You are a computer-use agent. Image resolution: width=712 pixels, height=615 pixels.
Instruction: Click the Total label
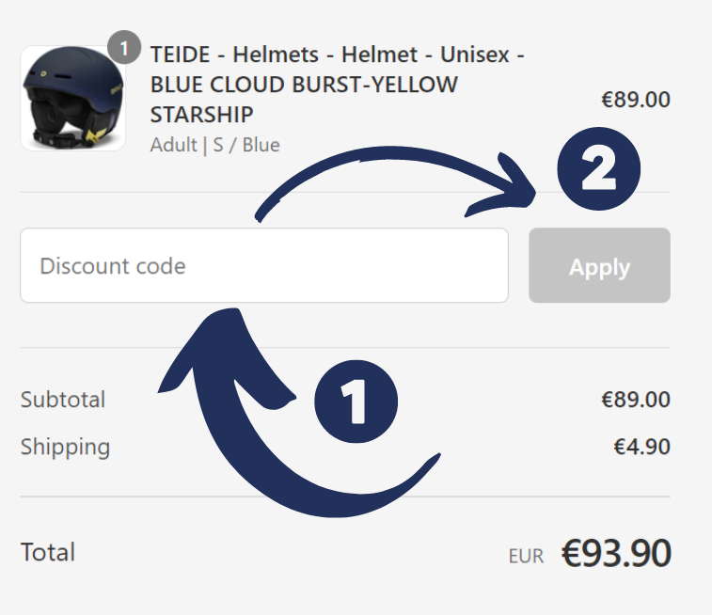[x=48, y=552]
